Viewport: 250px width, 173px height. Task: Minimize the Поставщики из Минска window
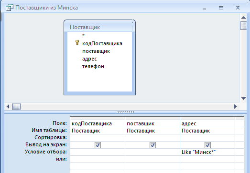(x=205, y=8)
